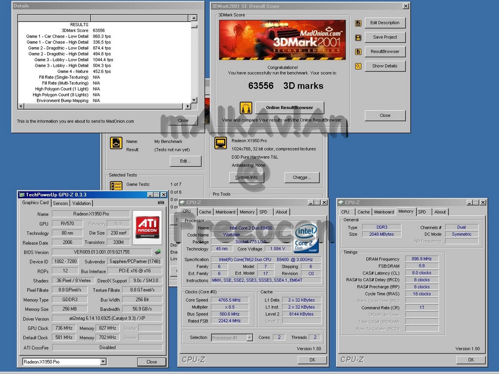Click the CPU-Z Memory window title icon

341,202
